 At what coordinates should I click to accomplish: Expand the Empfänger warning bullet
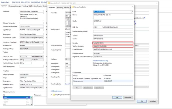coord(52,95)
